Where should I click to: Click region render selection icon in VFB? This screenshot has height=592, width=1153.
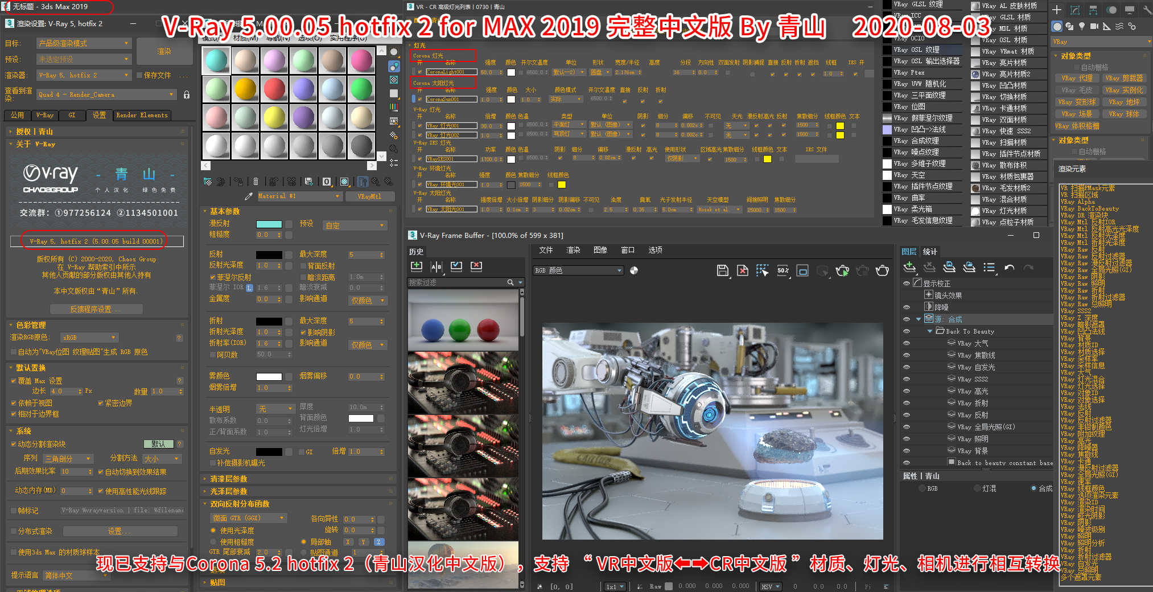click(763, 270)
